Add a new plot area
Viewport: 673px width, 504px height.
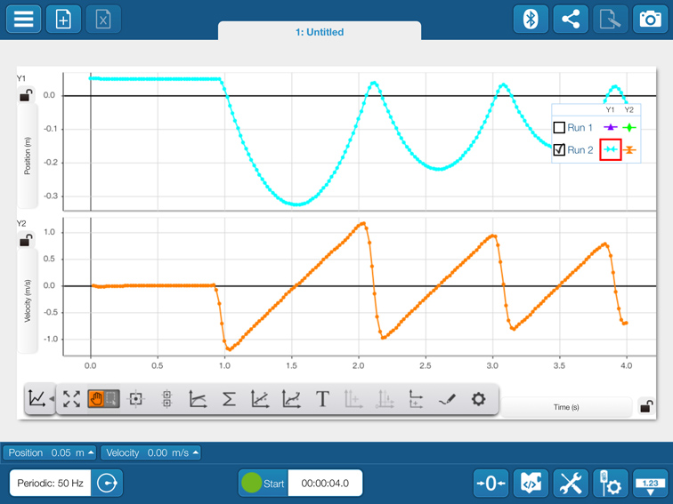coord(416,399)
